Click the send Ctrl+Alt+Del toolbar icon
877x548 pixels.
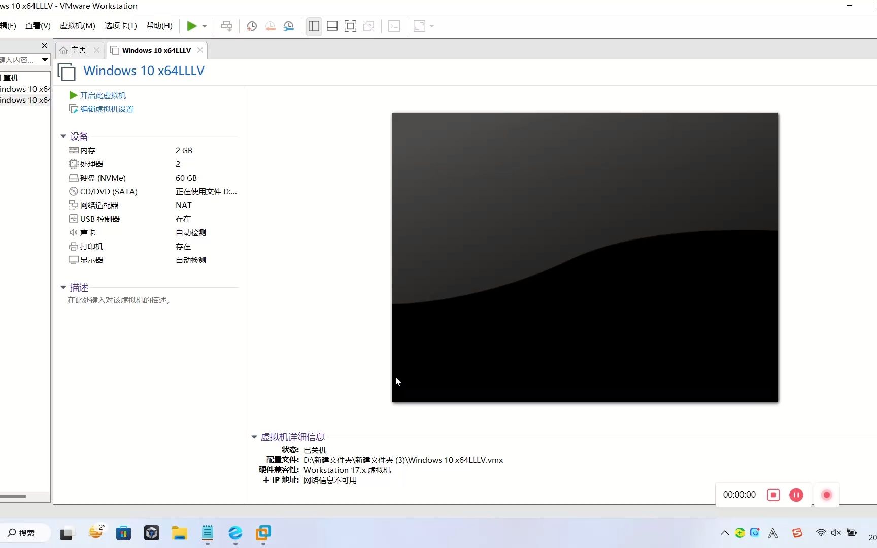[226, 26]
